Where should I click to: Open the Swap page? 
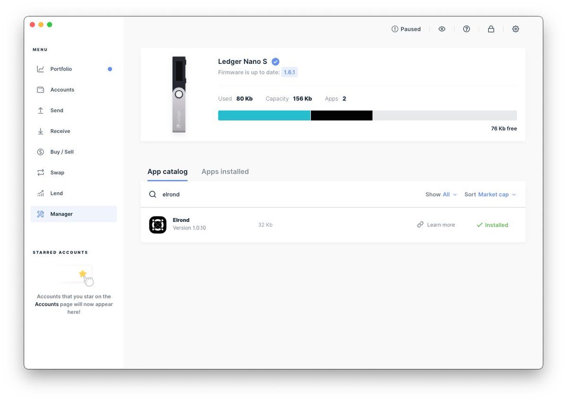pos(74,173)
